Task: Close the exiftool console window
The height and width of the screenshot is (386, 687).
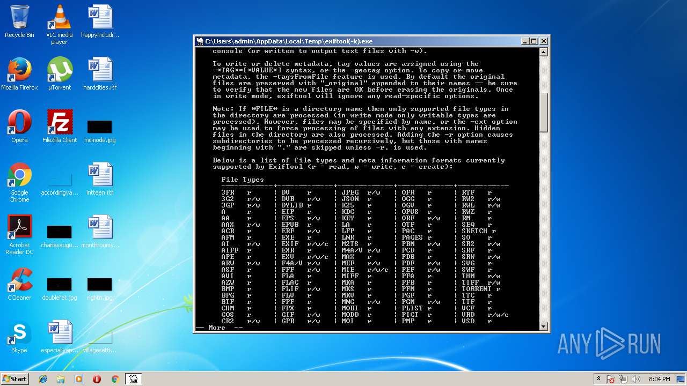Action: tap(544, 41)
